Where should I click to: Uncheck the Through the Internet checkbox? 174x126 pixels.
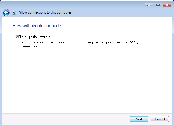17,37
